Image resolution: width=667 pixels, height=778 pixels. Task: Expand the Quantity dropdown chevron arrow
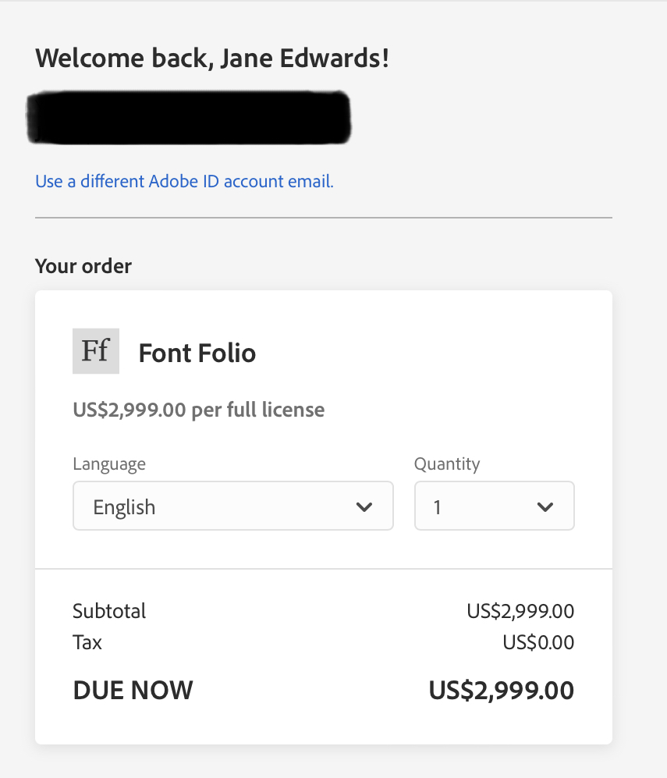coord(545,507)
